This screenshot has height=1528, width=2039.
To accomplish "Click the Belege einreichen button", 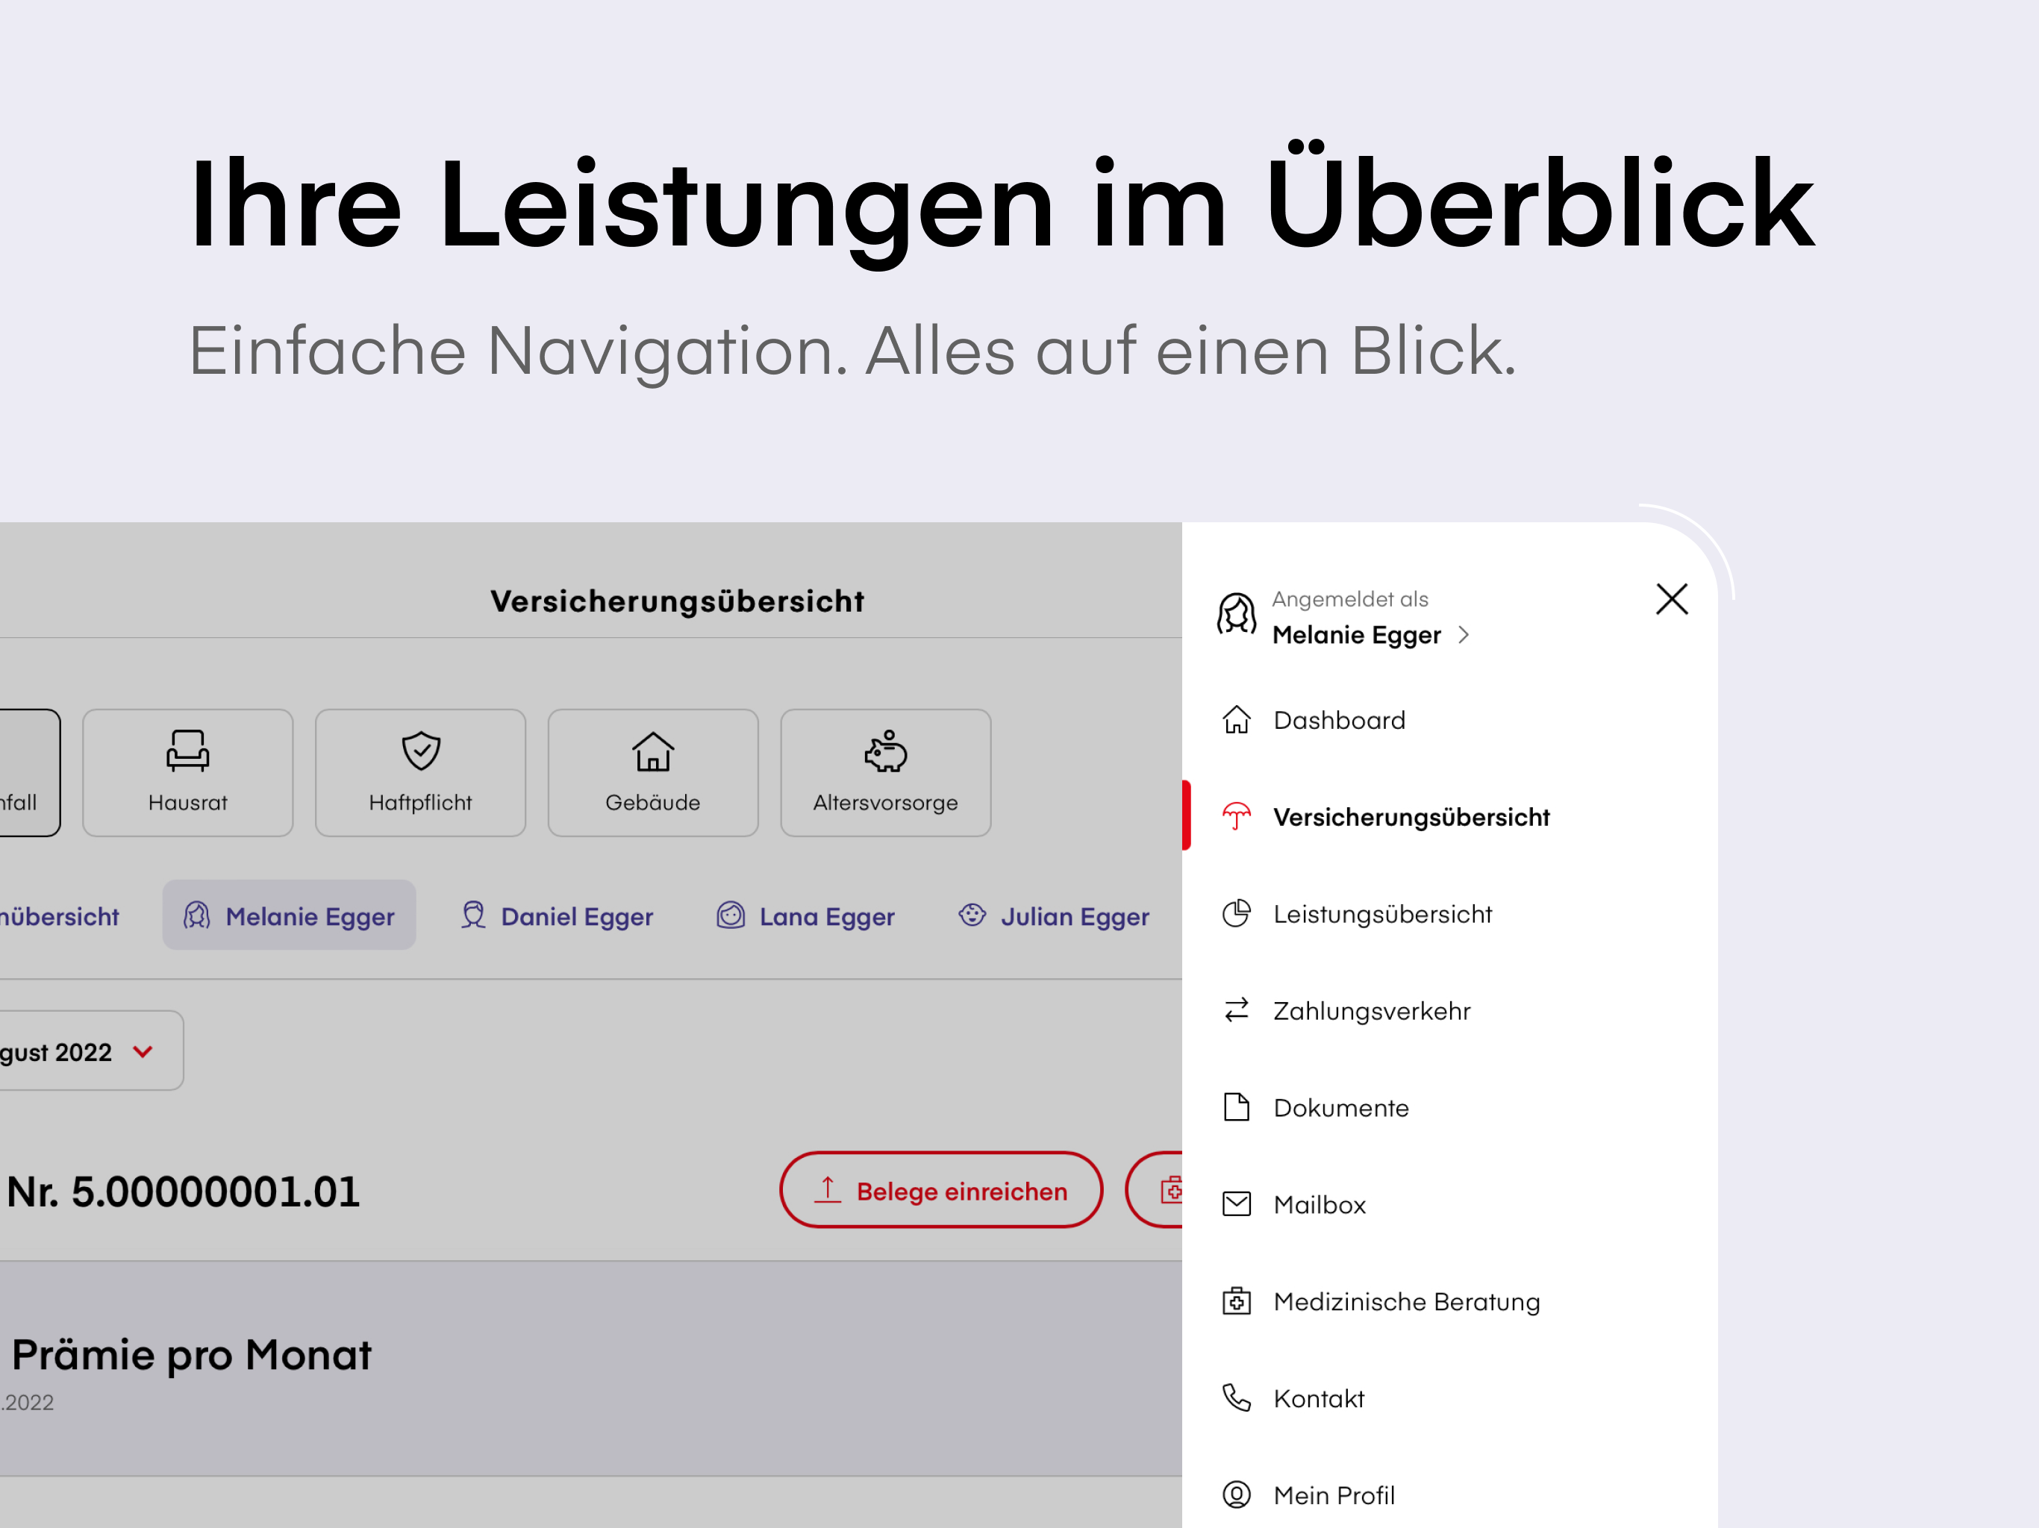I will [940, 1190].
